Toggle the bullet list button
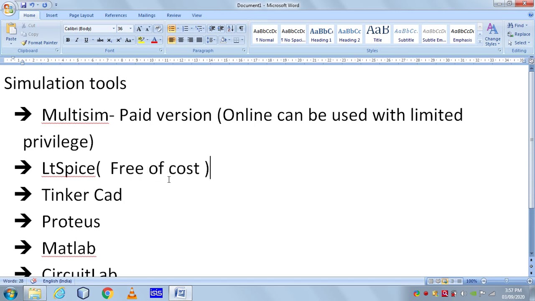 pyautogui.click(x=172, y=28)
